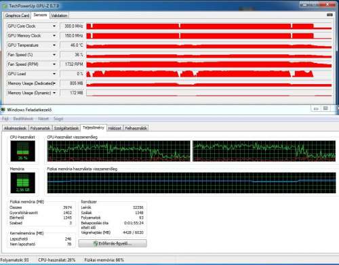Expand the GPU Temperature sensor dropdown
The image size is (339, 265).
[x=54, y=45]
